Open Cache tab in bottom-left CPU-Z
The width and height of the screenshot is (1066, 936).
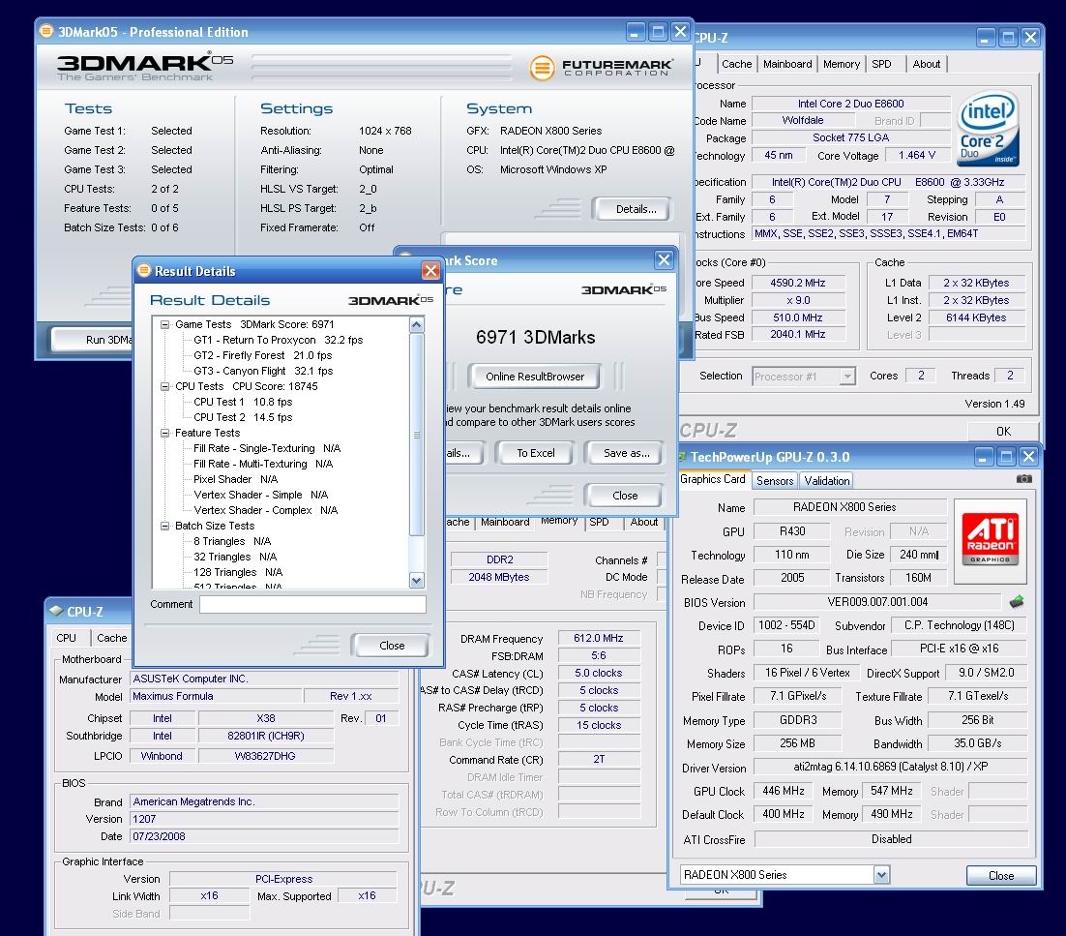pos(111,638)
